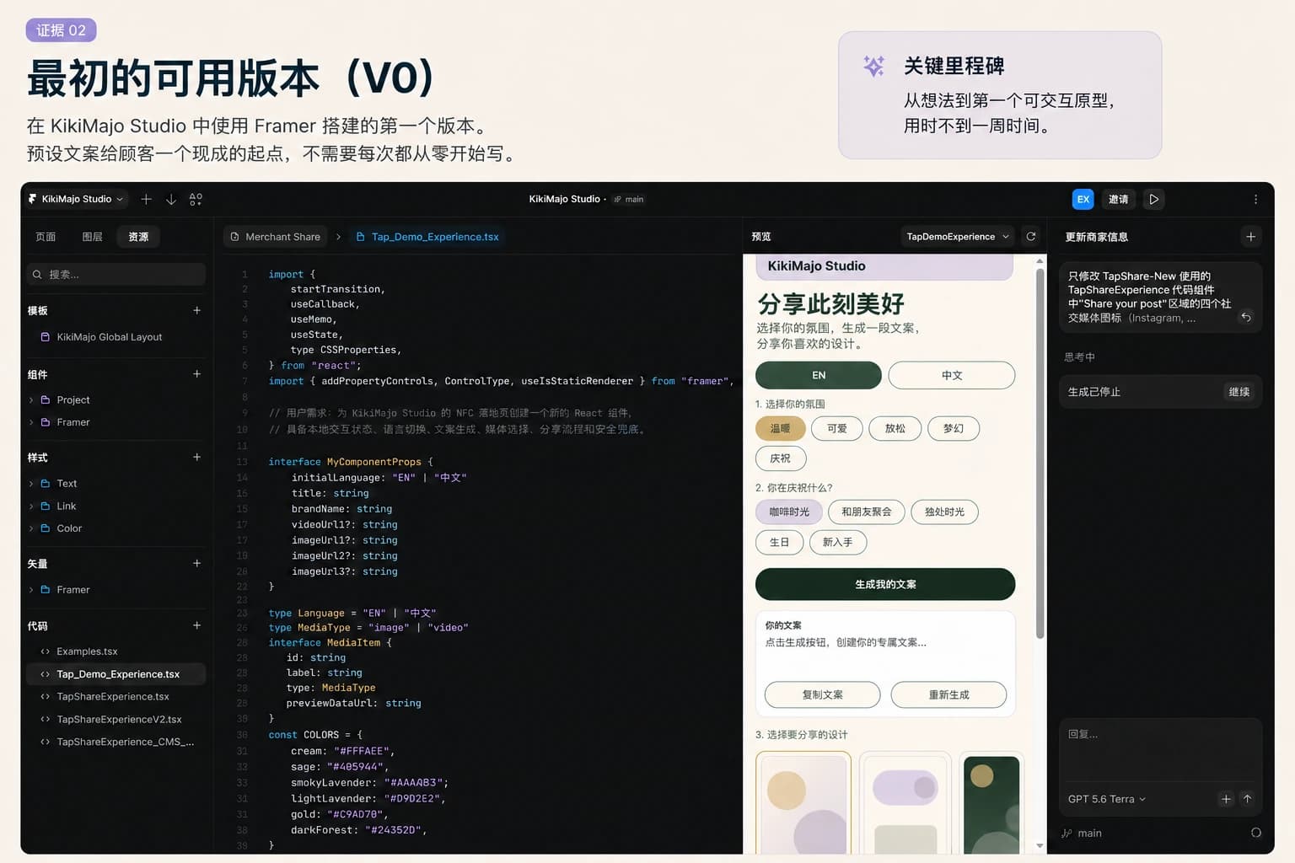Click the 搜索 search field

coord(116,274)
